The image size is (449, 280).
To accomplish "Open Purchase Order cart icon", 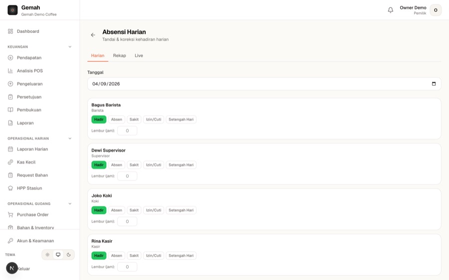I will (10, 215).
